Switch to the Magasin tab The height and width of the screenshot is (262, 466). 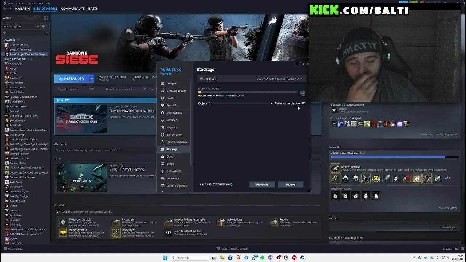click(x=22, y=8)
